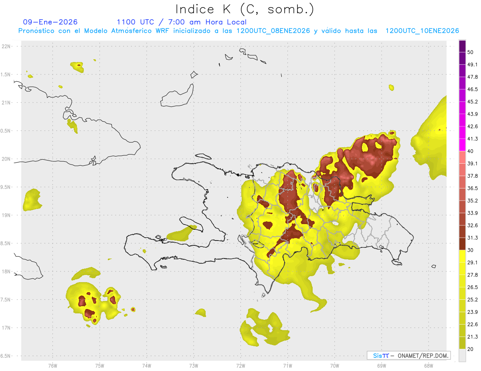Click the "70W" longitude label
The height and width of the screenshot is (371, 481).
coord(334,365)
